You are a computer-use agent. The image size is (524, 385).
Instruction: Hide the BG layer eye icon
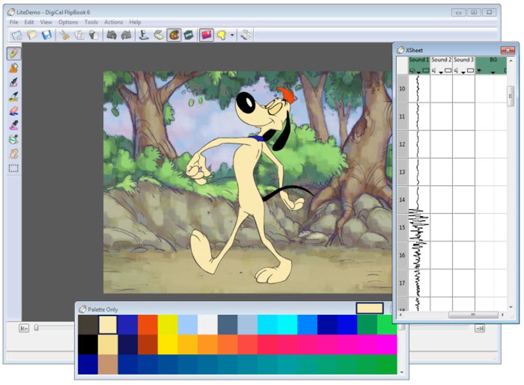[479, 70]
